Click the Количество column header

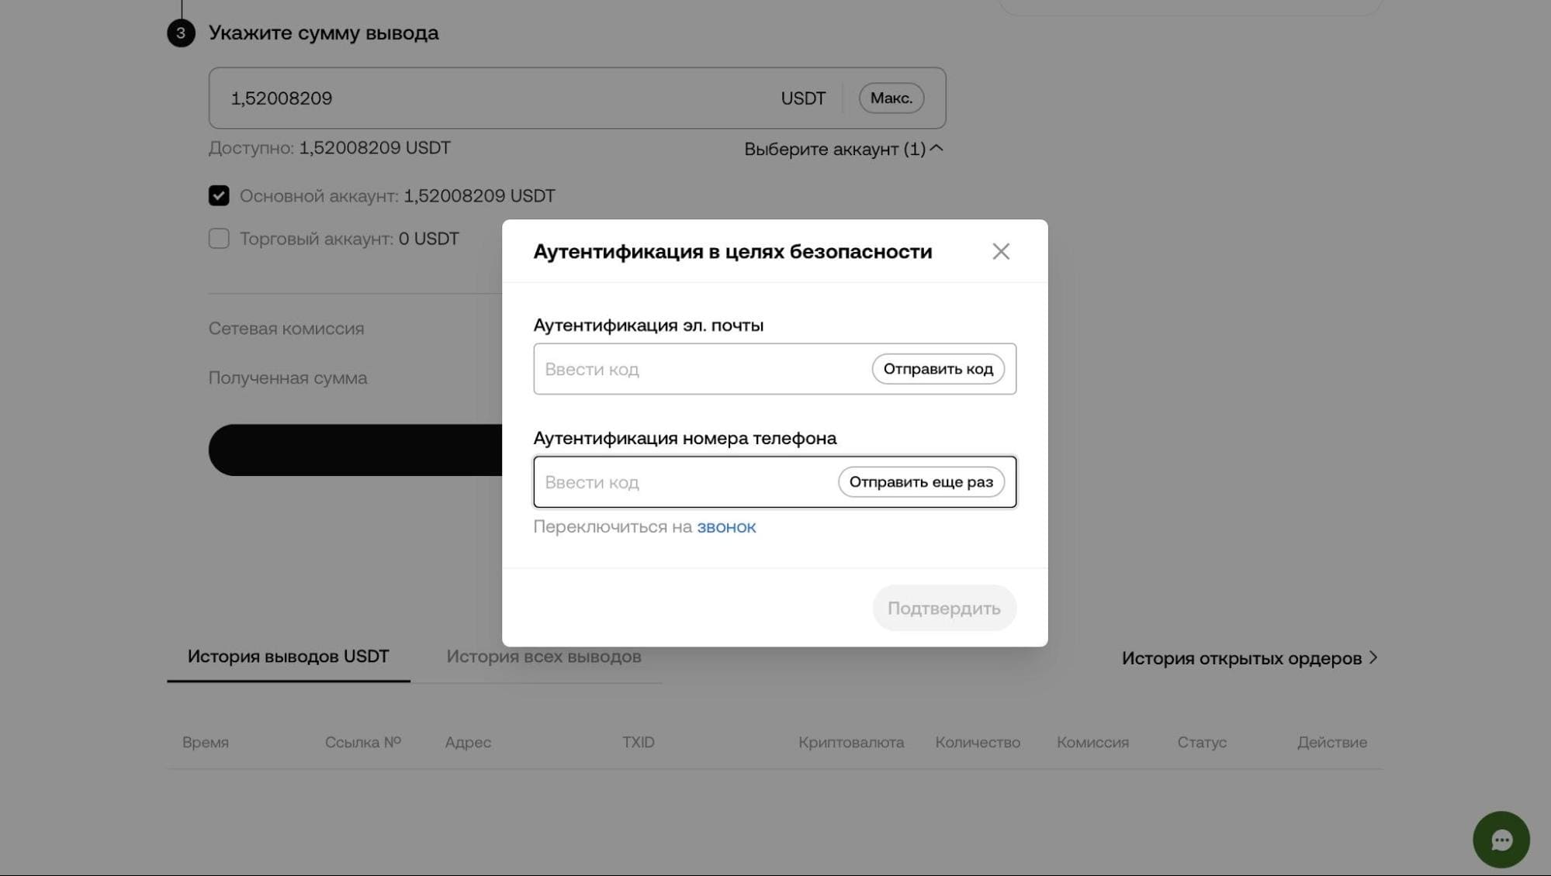point(978,743)
